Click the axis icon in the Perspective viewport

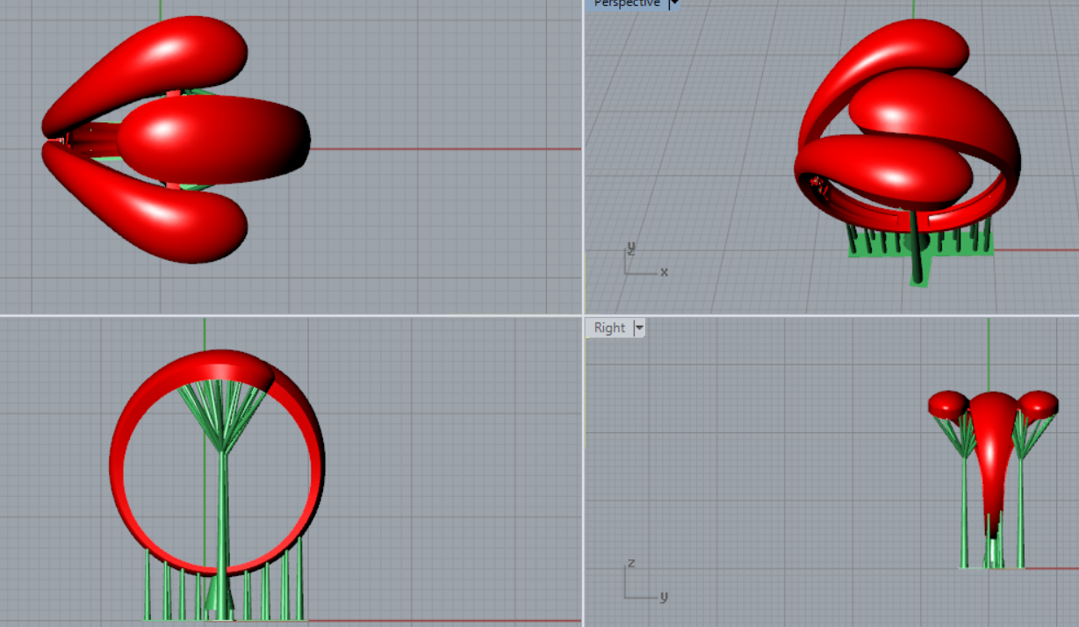tap(641, 262)
